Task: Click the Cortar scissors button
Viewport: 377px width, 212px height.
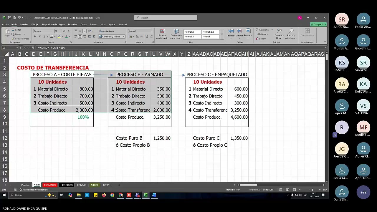Action: [x=16, y=30]
